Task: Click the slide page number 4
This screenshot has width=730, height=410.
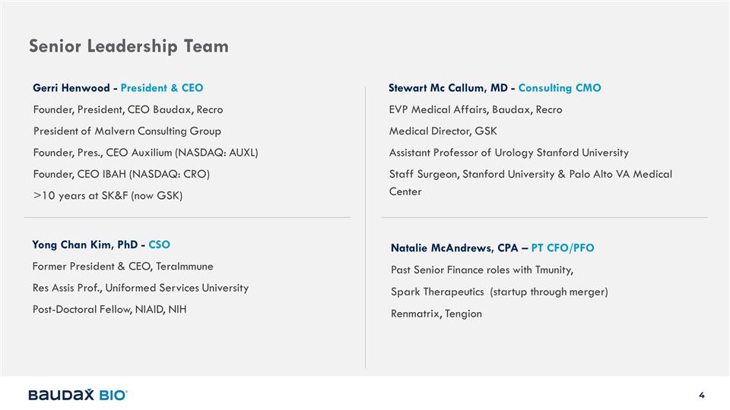Action: coord(702,395)
